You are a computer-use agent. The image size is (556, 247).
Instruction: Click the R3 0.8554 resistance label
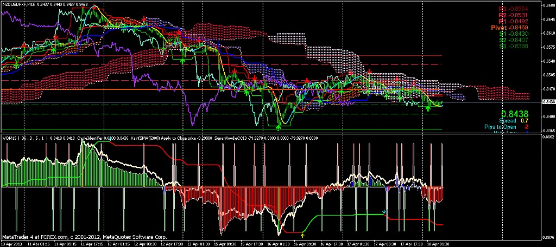[x=514, y=8]
